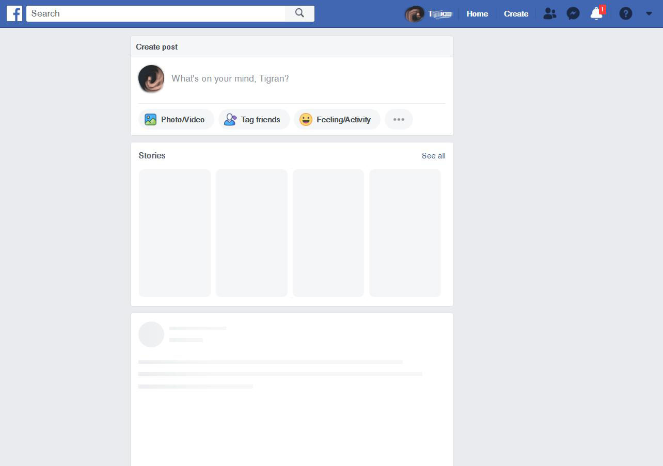Open the Quick Help question mark icon

pos(625,14)
